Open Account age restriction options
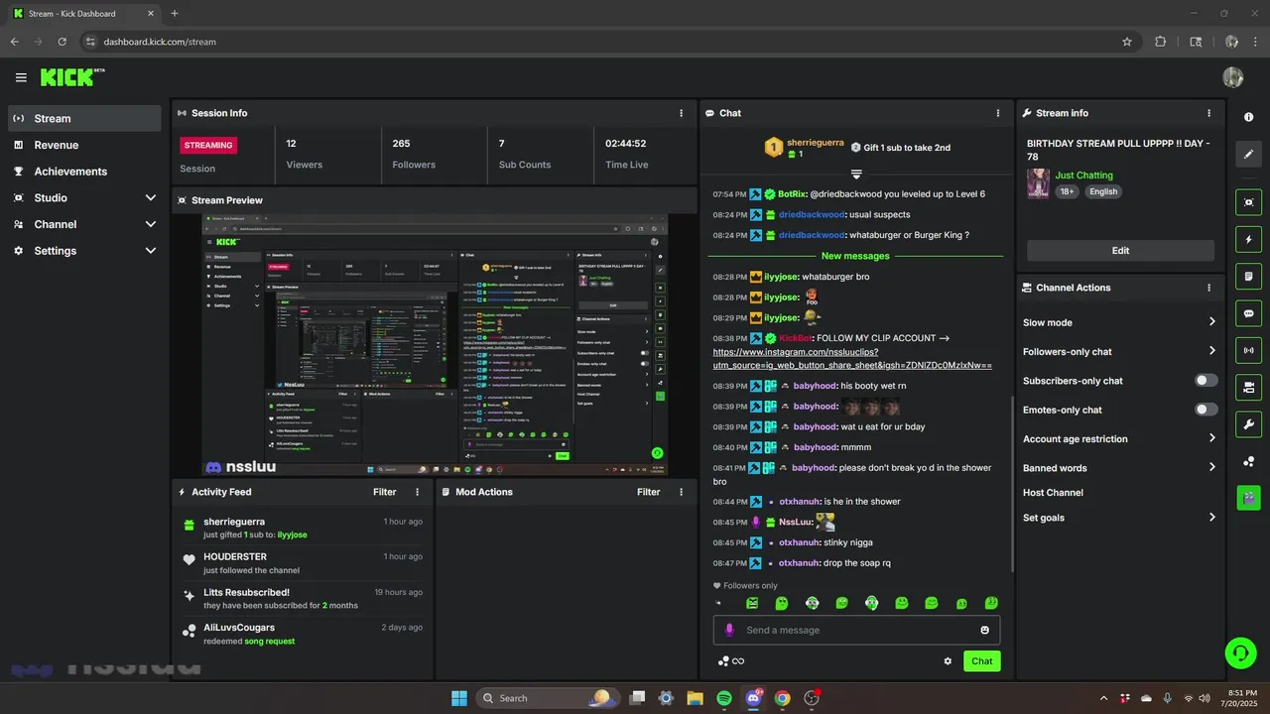1270x714 pixels. click(x=1120, y=438)
